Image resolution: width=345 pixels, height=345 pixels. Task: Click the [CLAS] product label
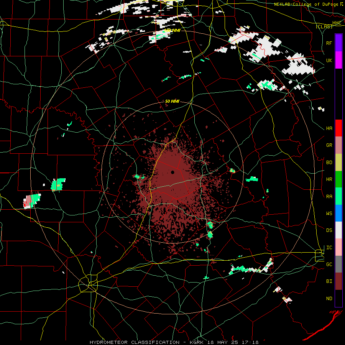[324, 26]
